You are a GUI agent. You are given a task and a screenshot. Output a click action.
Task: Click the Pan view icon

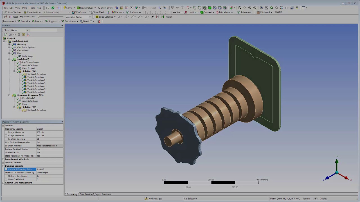click(245, 8)
